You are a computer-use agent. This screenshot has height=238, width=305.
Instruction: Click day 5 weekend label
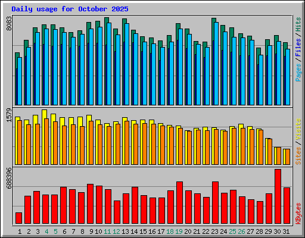click(55, 231)
